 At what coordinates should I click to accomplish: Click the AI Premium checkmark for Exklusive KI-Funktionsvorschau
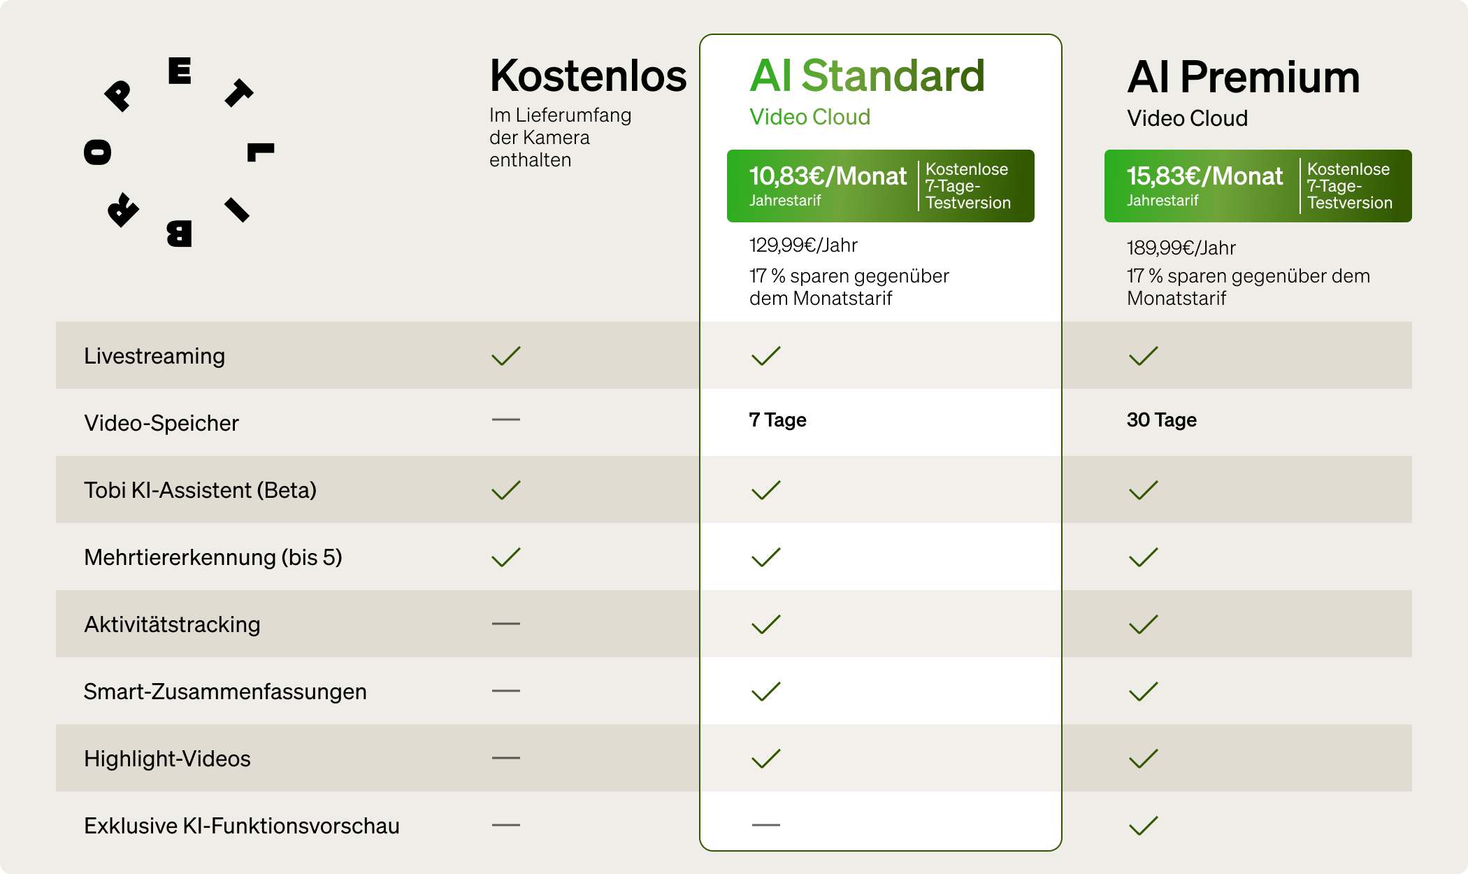(1143, 826)
